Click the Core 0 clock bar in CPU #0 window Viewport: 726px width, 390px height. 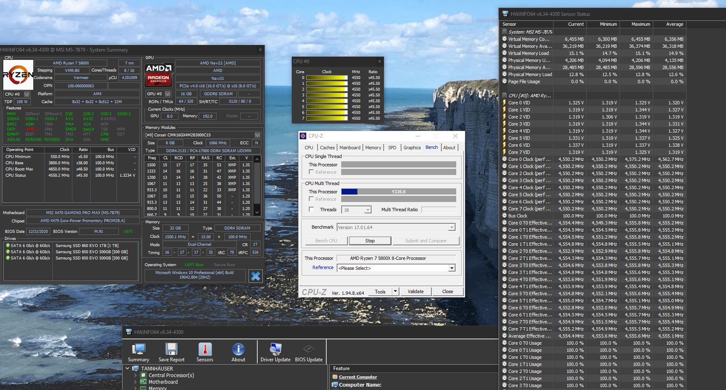tap(327, 78)
